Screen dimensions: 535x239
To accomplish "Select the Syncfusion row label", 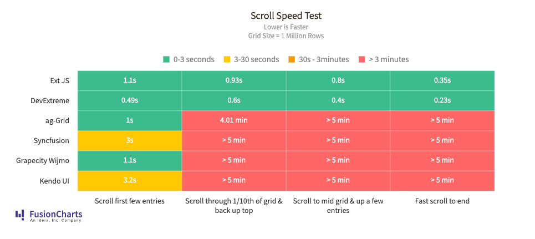I will click(53, 140).
